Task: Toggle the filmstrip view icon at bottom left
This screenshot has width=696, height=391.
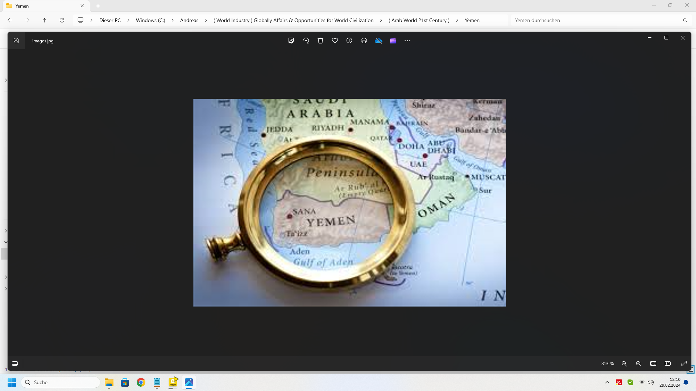Action: click(x=15, y=363)
